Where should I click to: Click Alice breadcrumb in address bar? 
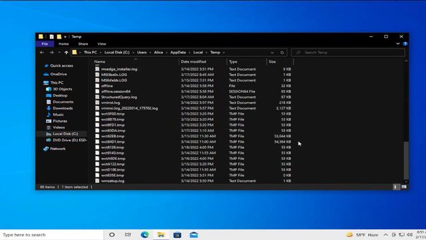(x=158, y=52)
